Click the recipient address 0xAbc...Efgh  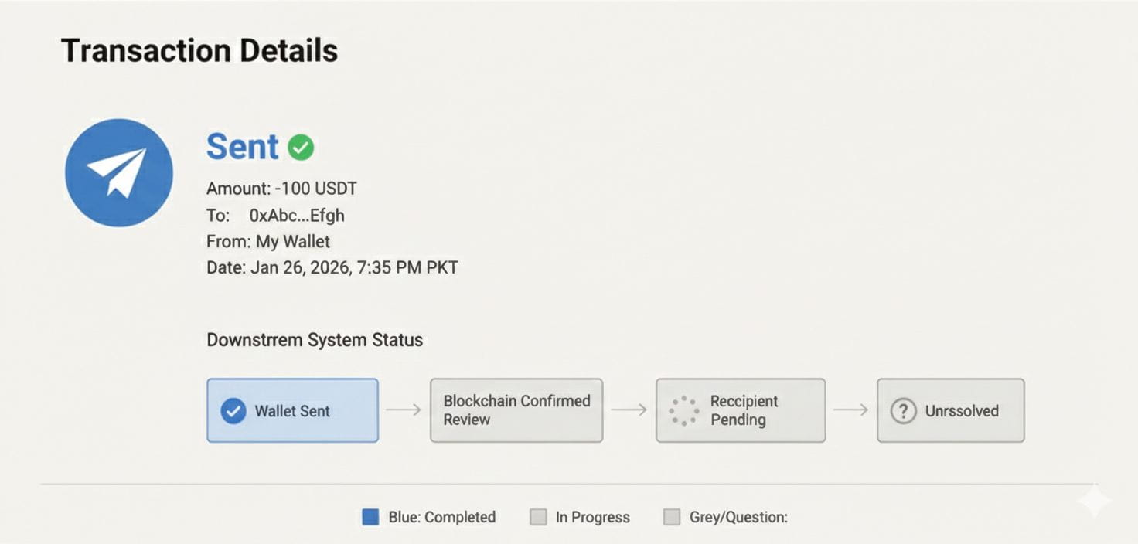pyautogui.click(x=297, y=216)
